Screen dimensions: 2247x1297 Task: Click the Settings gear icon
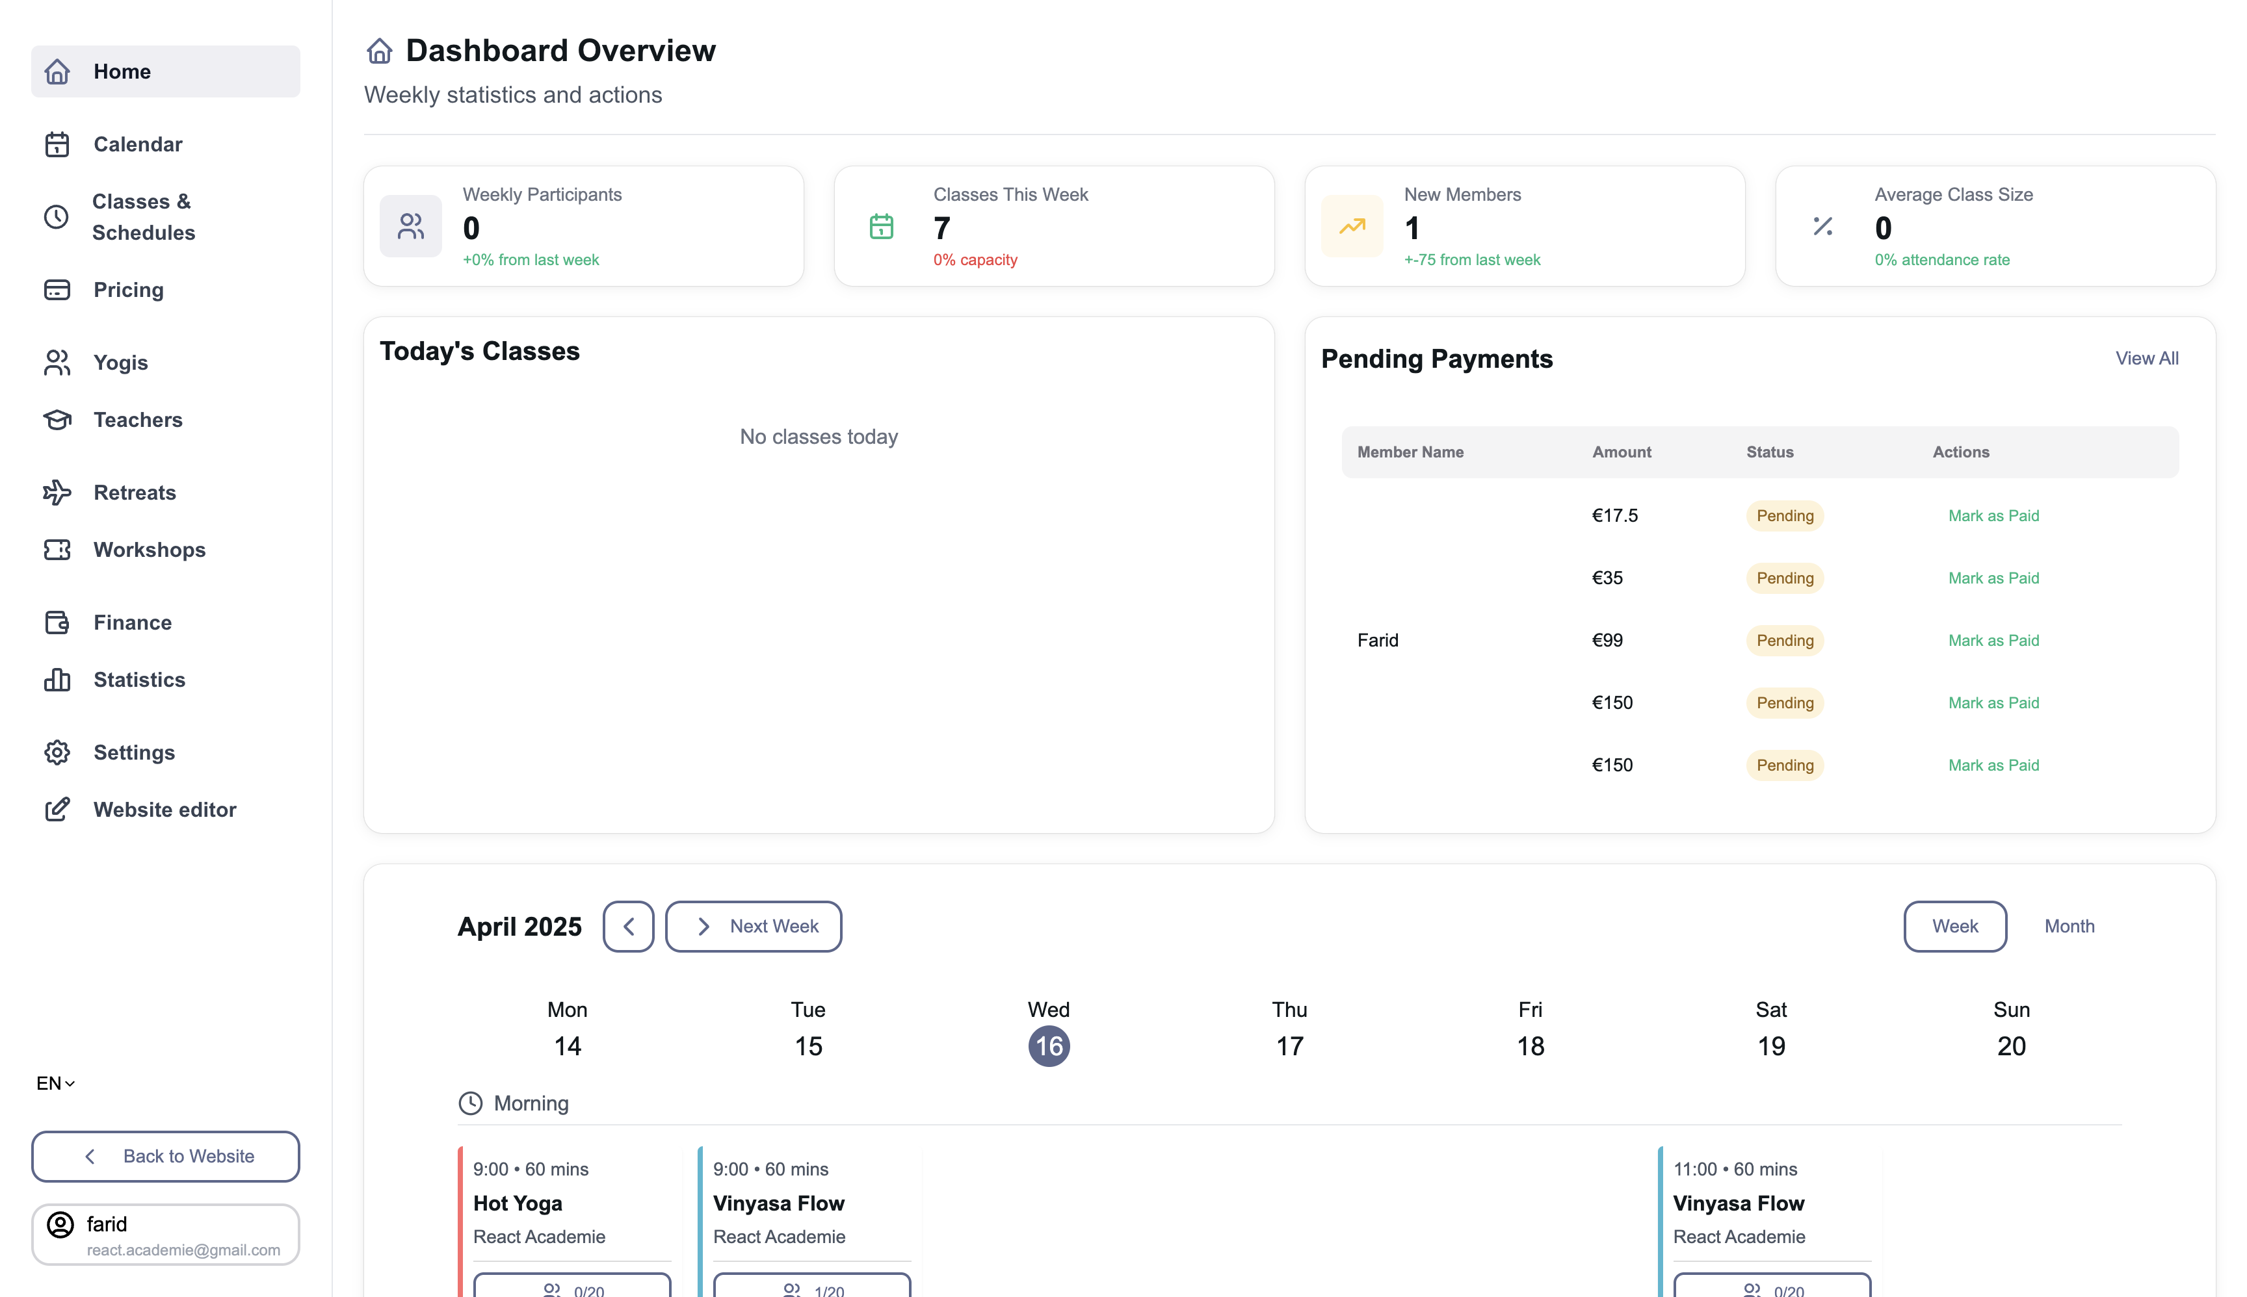pos(57,752)
